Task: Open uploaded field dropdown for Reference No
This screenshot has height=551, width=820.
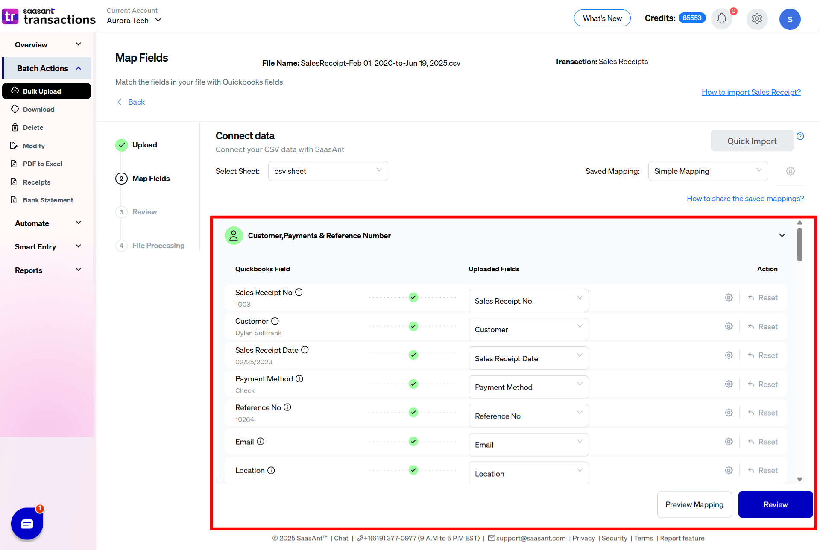Action: tap(528, 416)
